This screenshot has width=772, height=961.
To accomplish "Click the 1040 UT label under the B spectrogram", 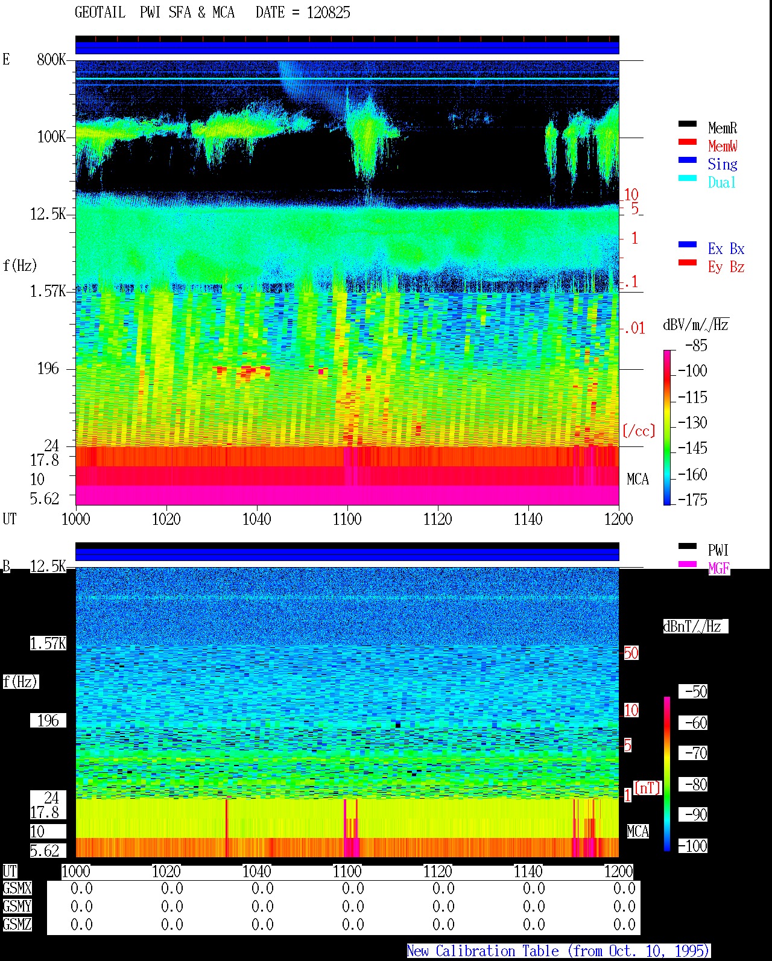I will [256, 872].
